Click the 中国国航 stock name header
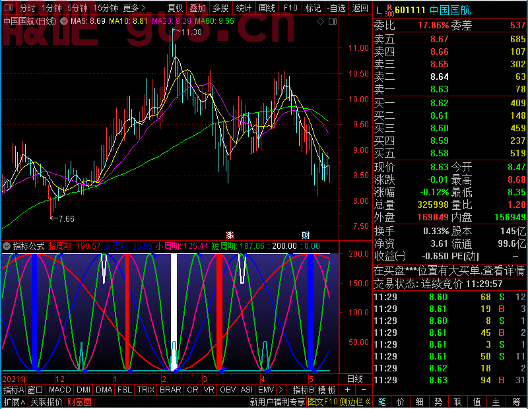 click(450, 11)
